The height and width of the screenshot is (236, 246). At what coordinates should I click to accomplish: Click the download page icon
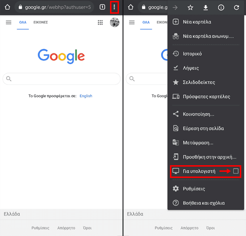(x=205, y=8)
